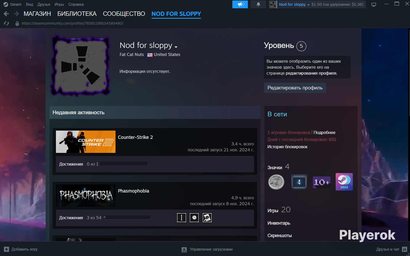Switch to Big Picture mode icon
This screenshot has height=256, width=410.
coord(374,4)
